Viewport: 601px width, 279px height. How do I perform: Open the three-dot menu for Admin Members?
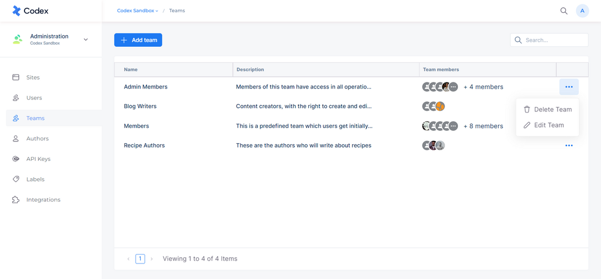click(569, 87)
